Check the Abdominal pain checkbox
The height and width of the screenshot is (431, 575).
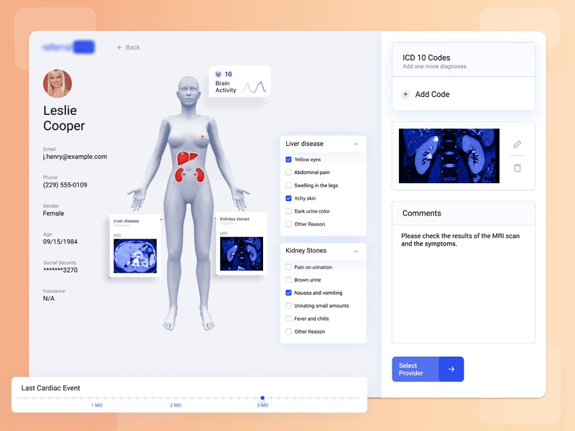click(289, 172)
